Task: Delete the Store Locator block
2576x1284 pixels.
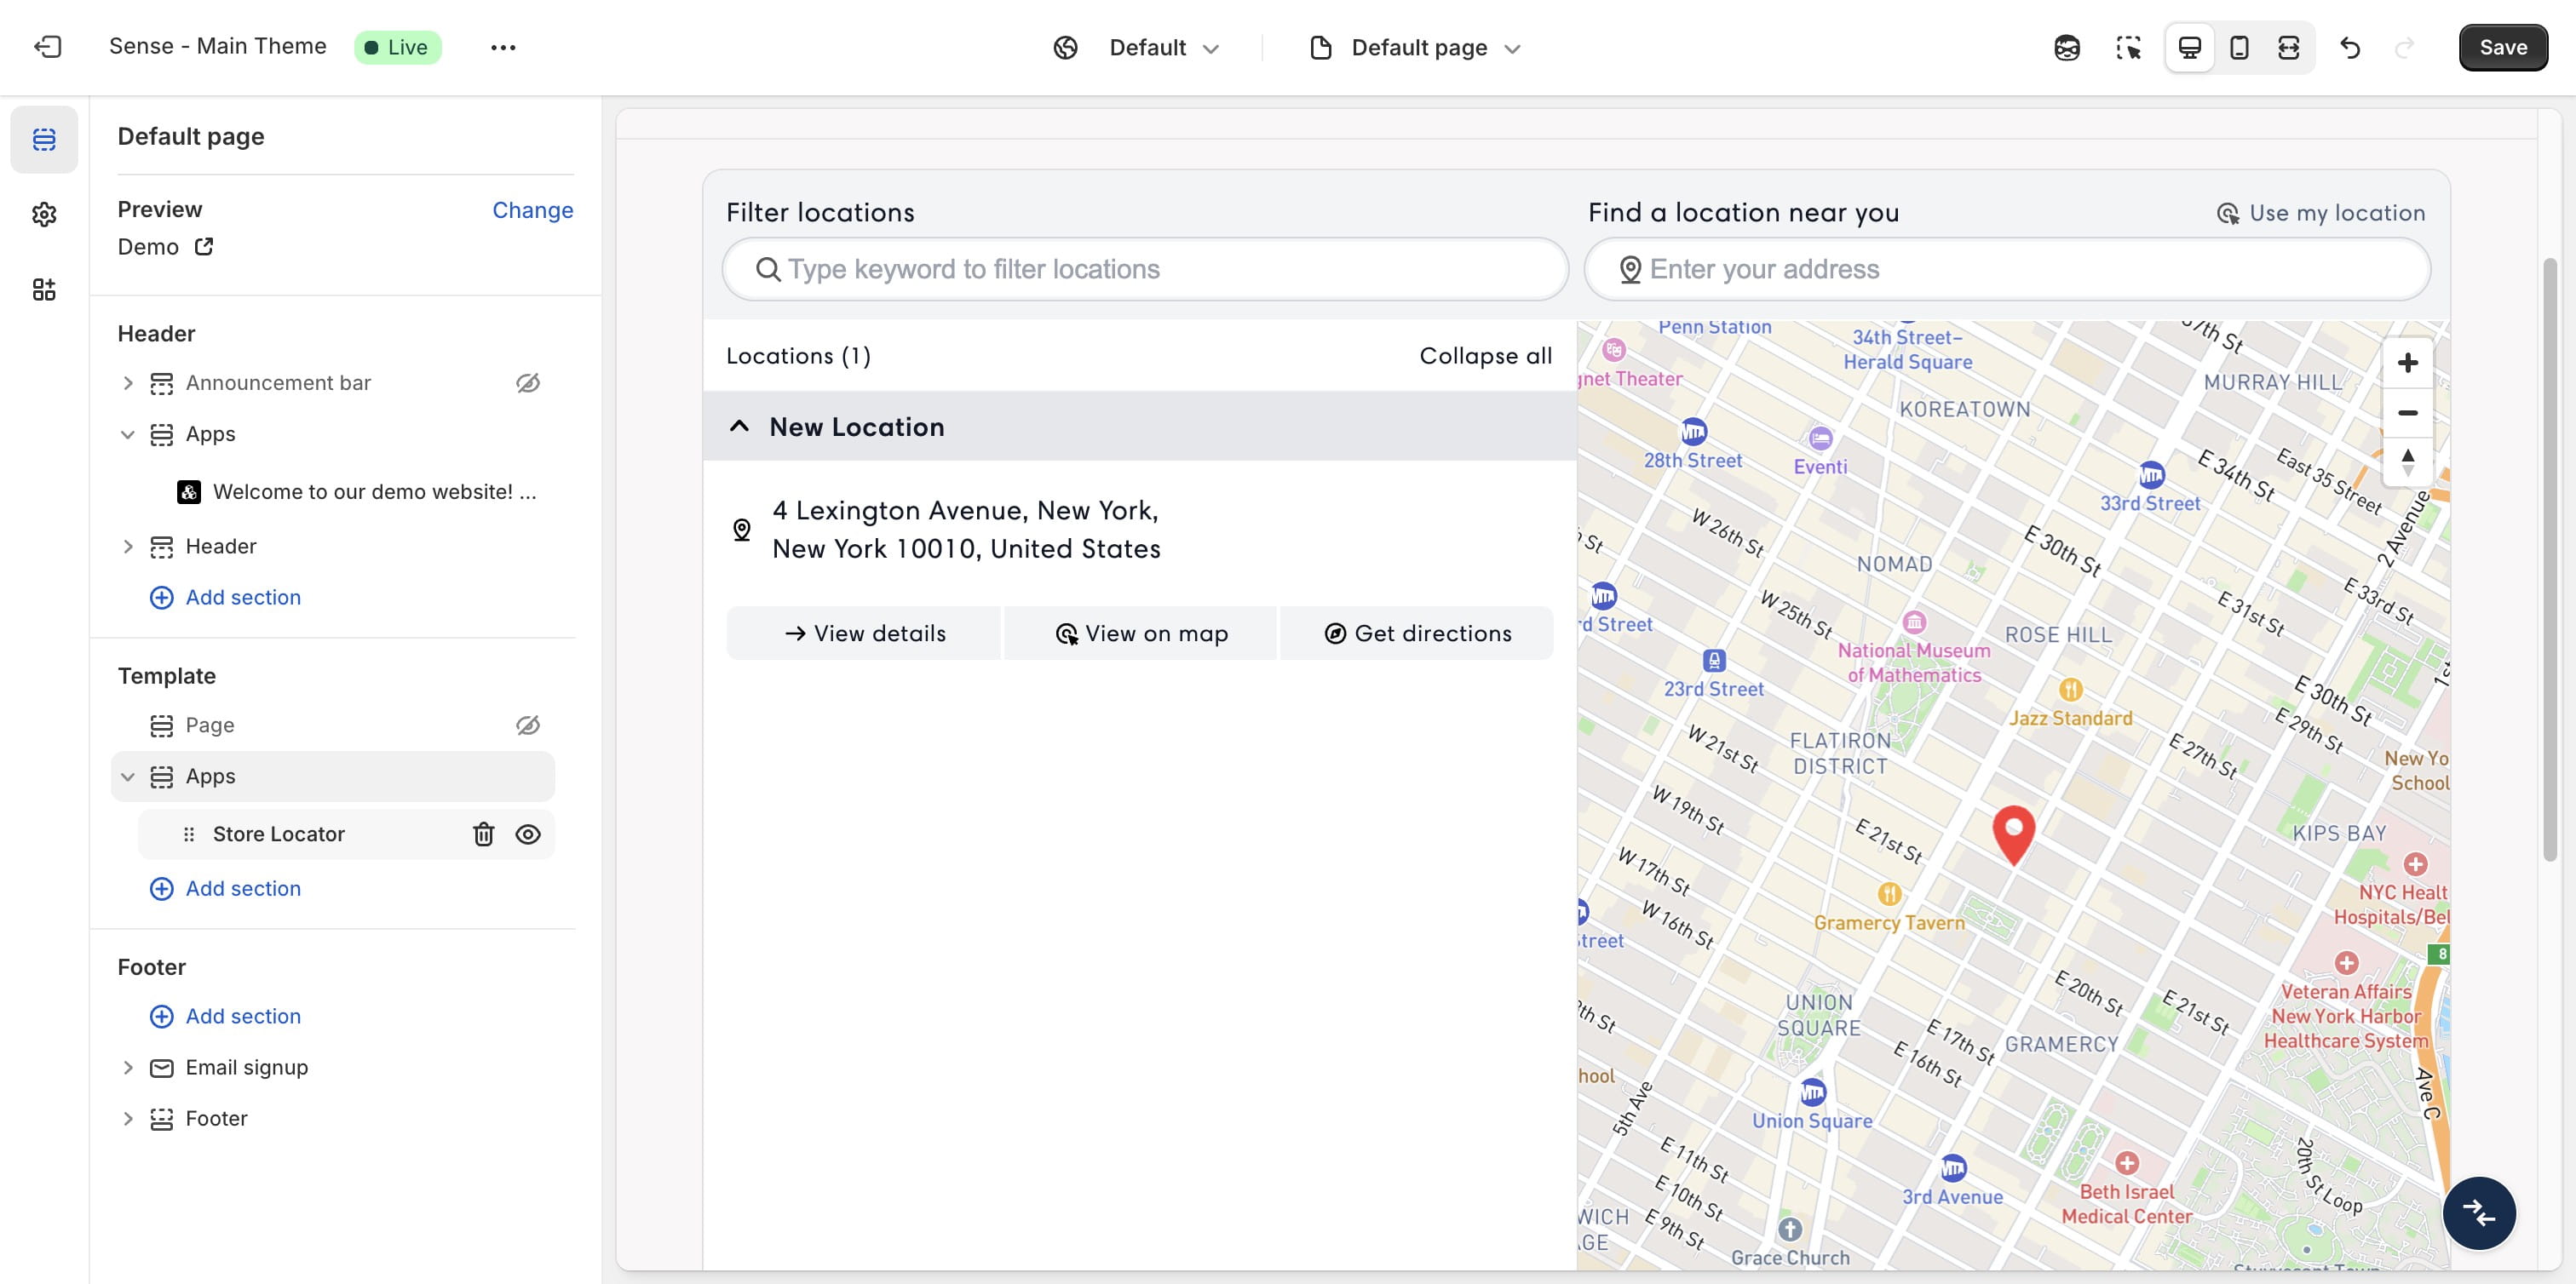Action: click(484, 834)
